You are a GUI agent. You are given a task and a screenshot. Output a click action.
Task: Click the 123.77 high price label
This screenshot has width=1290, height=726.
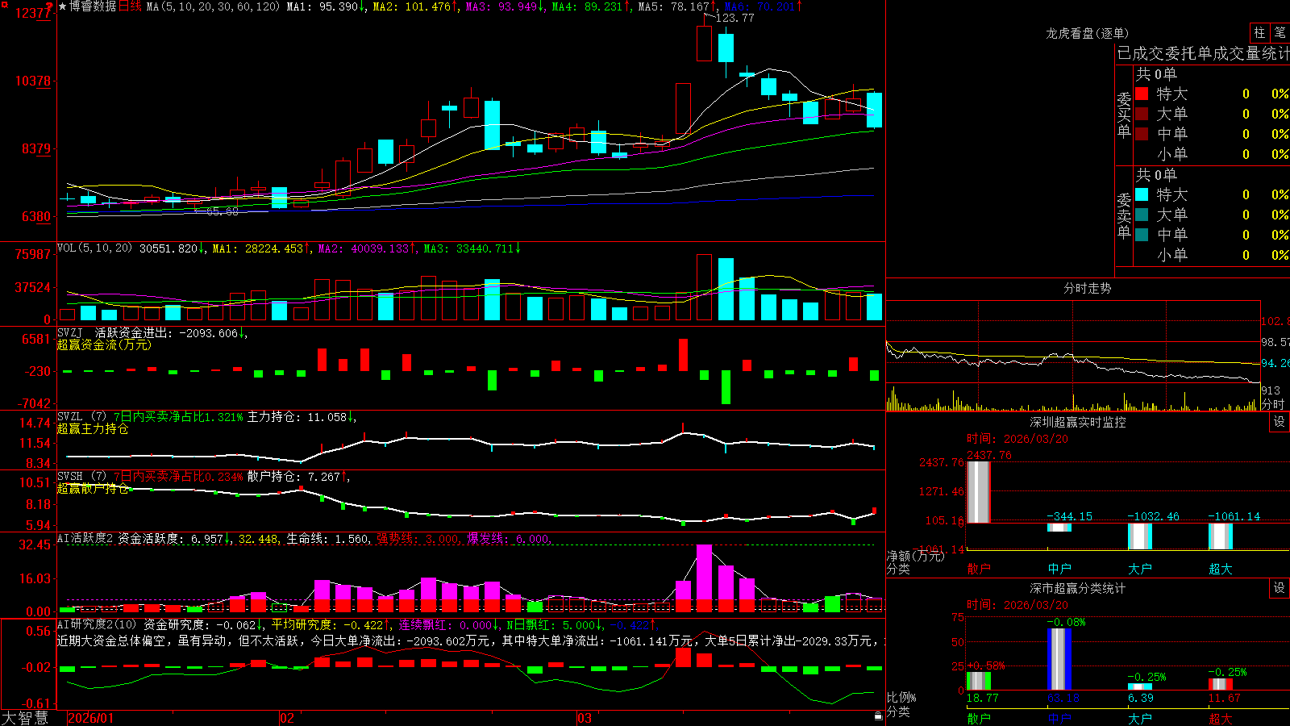pos(734,18)
